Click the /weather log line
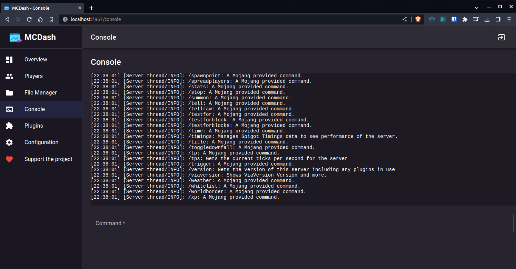The height and width of the screenshot is (269, 516). (192, 181)
